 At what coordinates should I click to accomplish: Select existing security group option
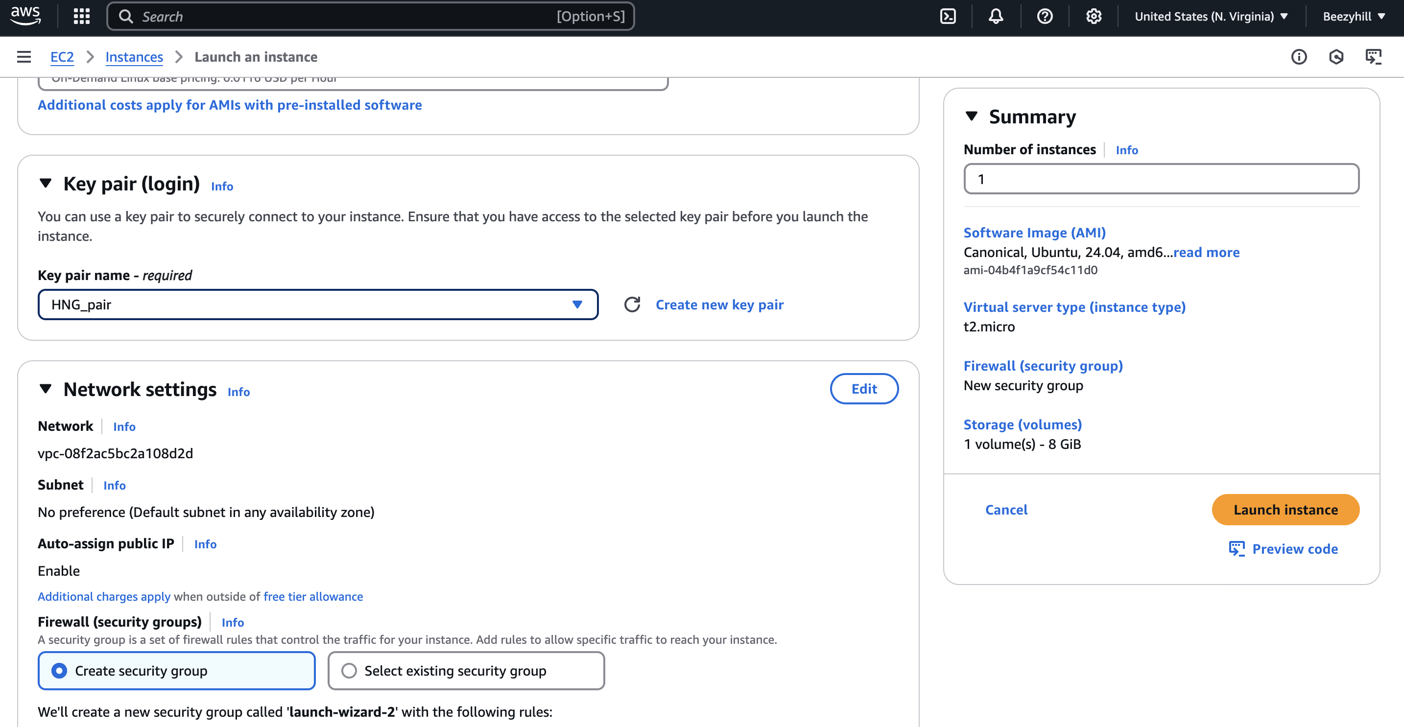(466, 671)
